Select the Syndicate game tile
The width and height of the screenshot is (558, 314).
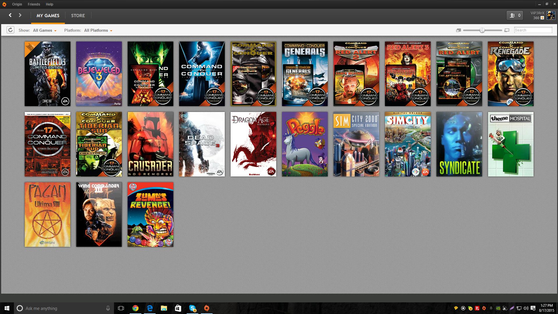(459, 144)
